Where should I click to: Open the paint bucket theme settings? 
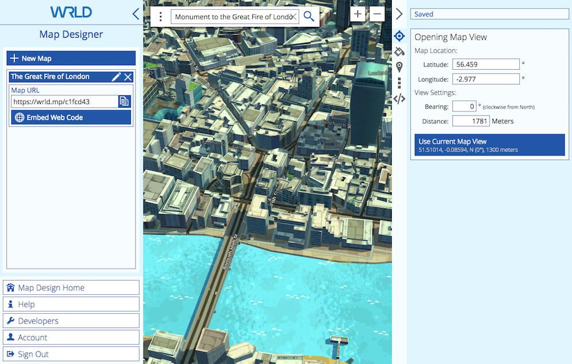coord(399,52)
